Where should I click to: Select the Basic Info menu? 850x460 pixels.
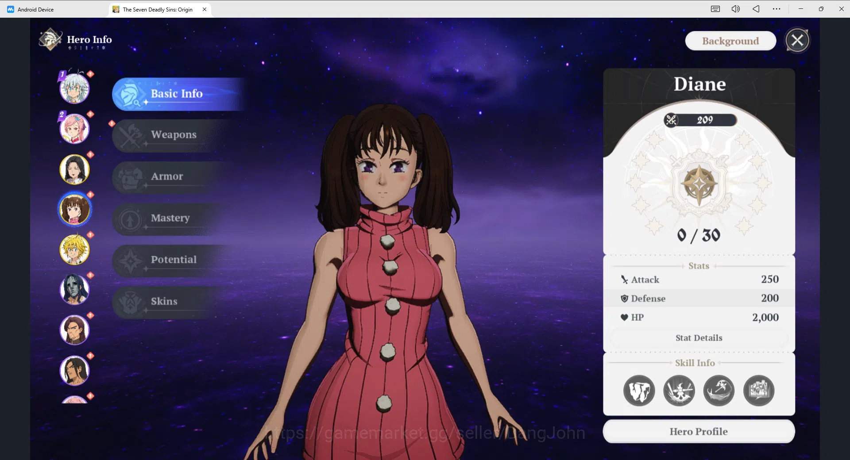[x=179, y=94]
